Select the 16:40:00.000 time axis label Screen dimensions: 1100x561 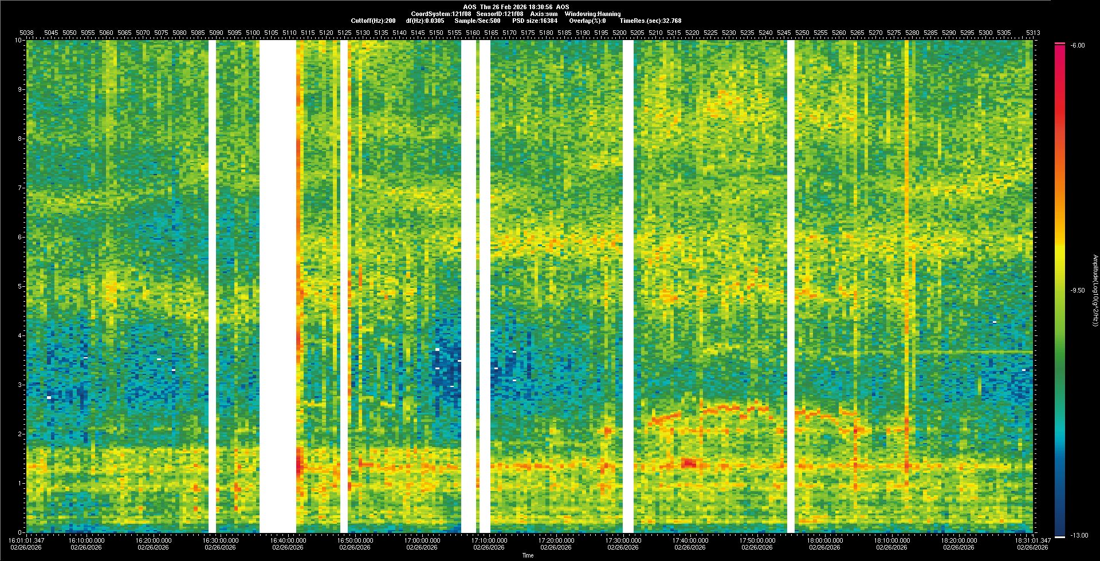coord(288,540)
